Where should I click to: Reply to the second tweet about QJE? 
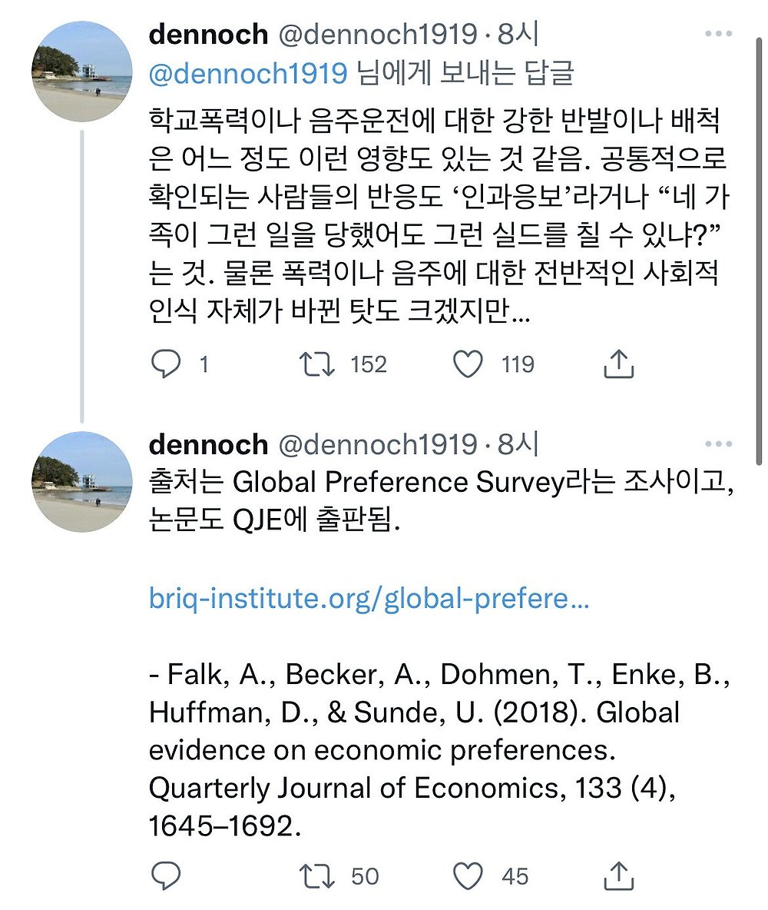165,875
